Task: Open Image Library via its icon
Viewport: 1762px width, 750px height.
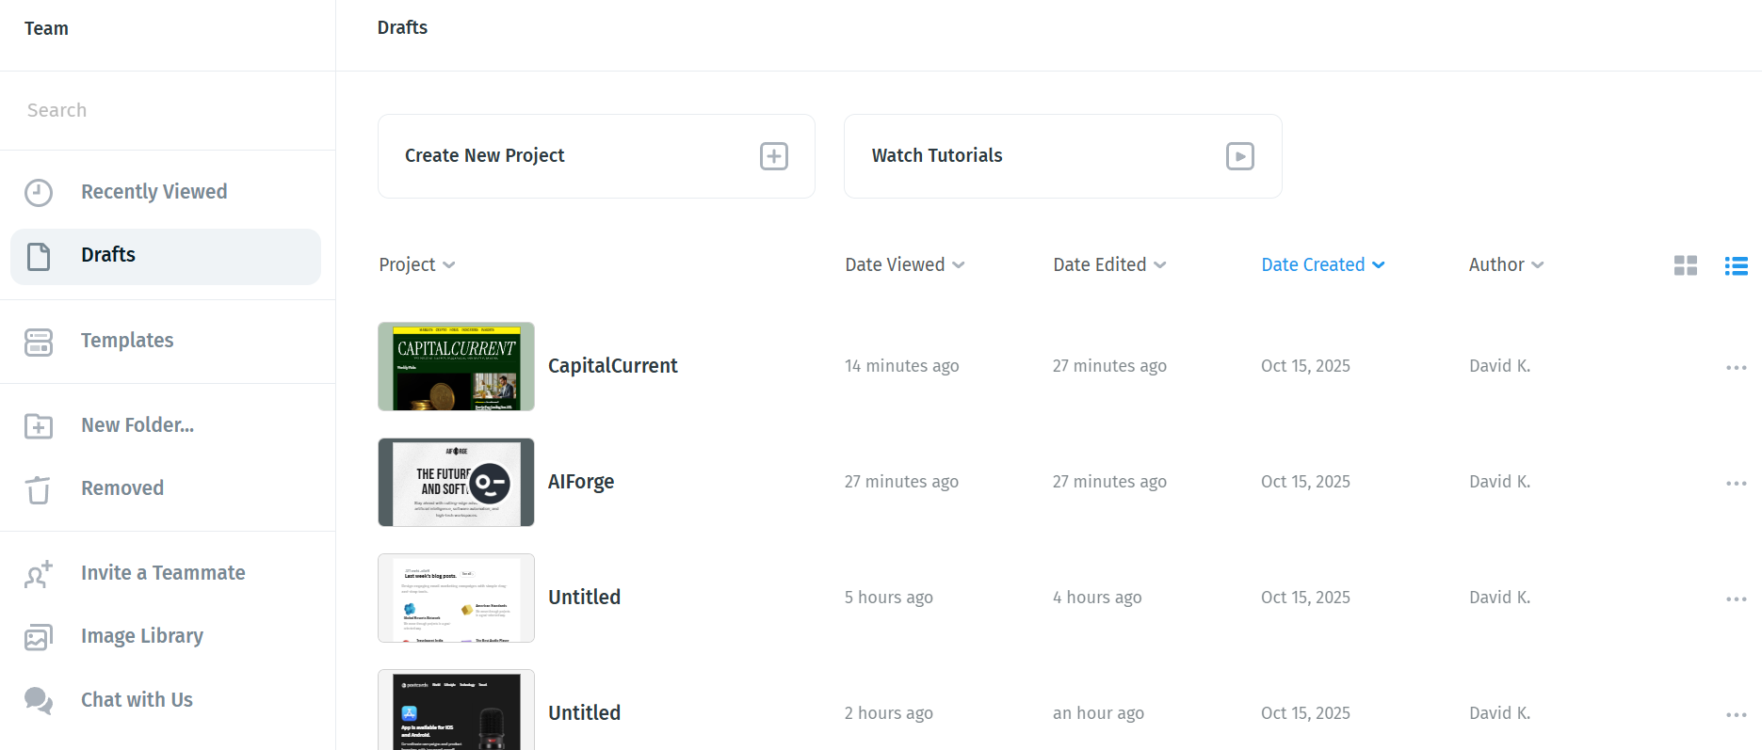Action: 39,637
